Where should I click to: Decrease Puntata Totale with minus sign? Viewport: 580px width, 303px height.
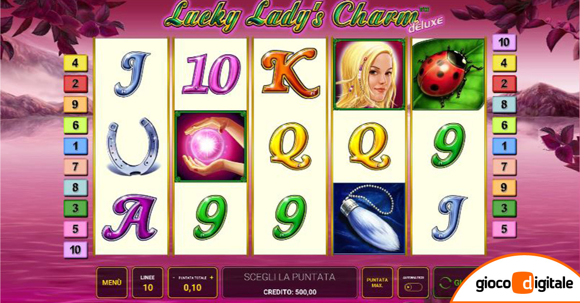click(x=174, y=277)
